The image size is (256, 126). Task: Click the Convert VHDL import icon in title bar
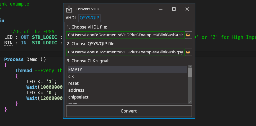point(69,9)
